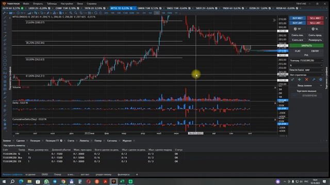Close the Delta indicator panel
Viewport: 330px width, 185px height.
coord(275,103)
